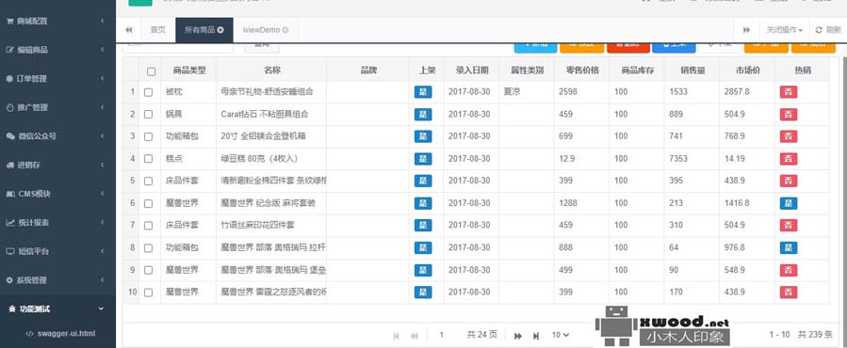Image resolution: width=847 pixels, height=348 pixels.
Task: Tick the select-all checkbox in the table header
Action: pos(152,71)
